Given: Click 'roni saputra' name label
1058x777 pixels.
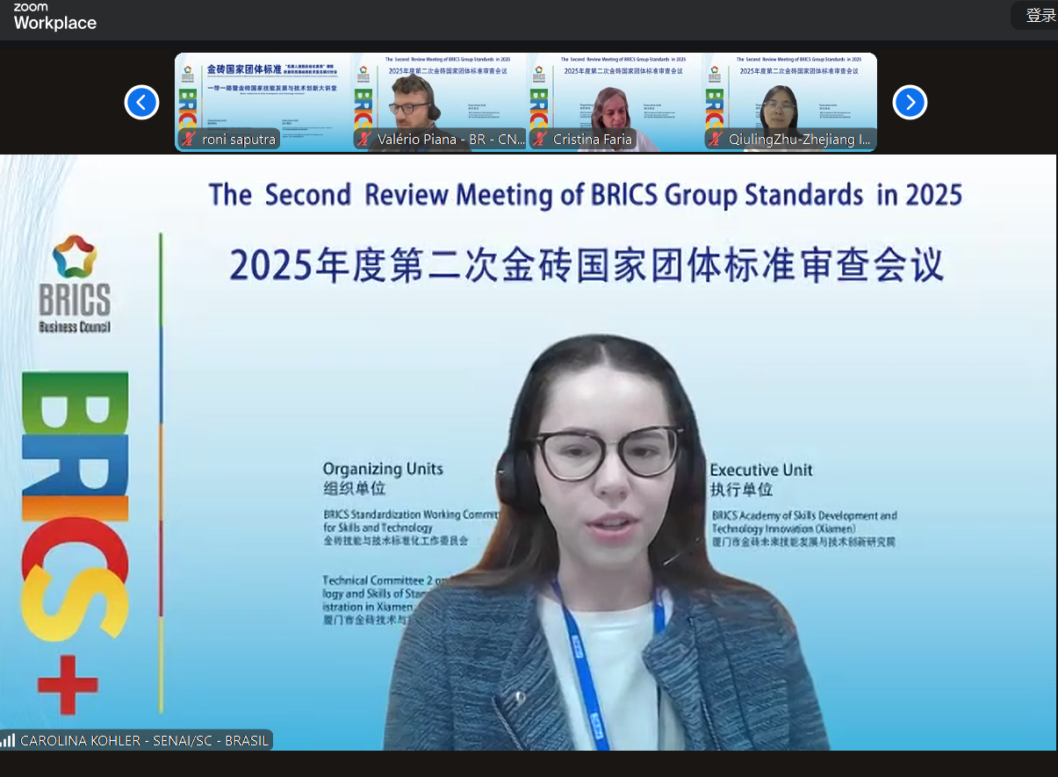Looking at the screenshot, I should [239, 140].
